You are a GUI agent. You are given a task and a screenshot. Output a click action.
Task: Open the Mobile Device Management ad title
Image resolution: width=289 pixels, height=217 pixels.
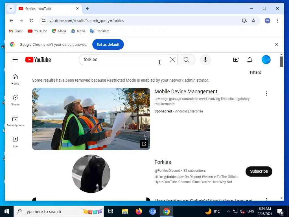(186, 91)
